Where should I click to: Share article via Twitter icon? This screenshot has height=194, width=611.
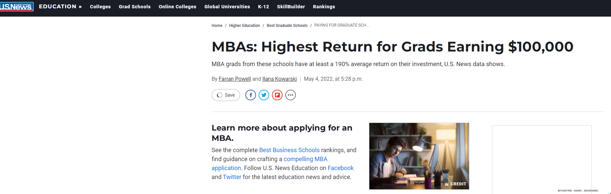coord(264,95)
